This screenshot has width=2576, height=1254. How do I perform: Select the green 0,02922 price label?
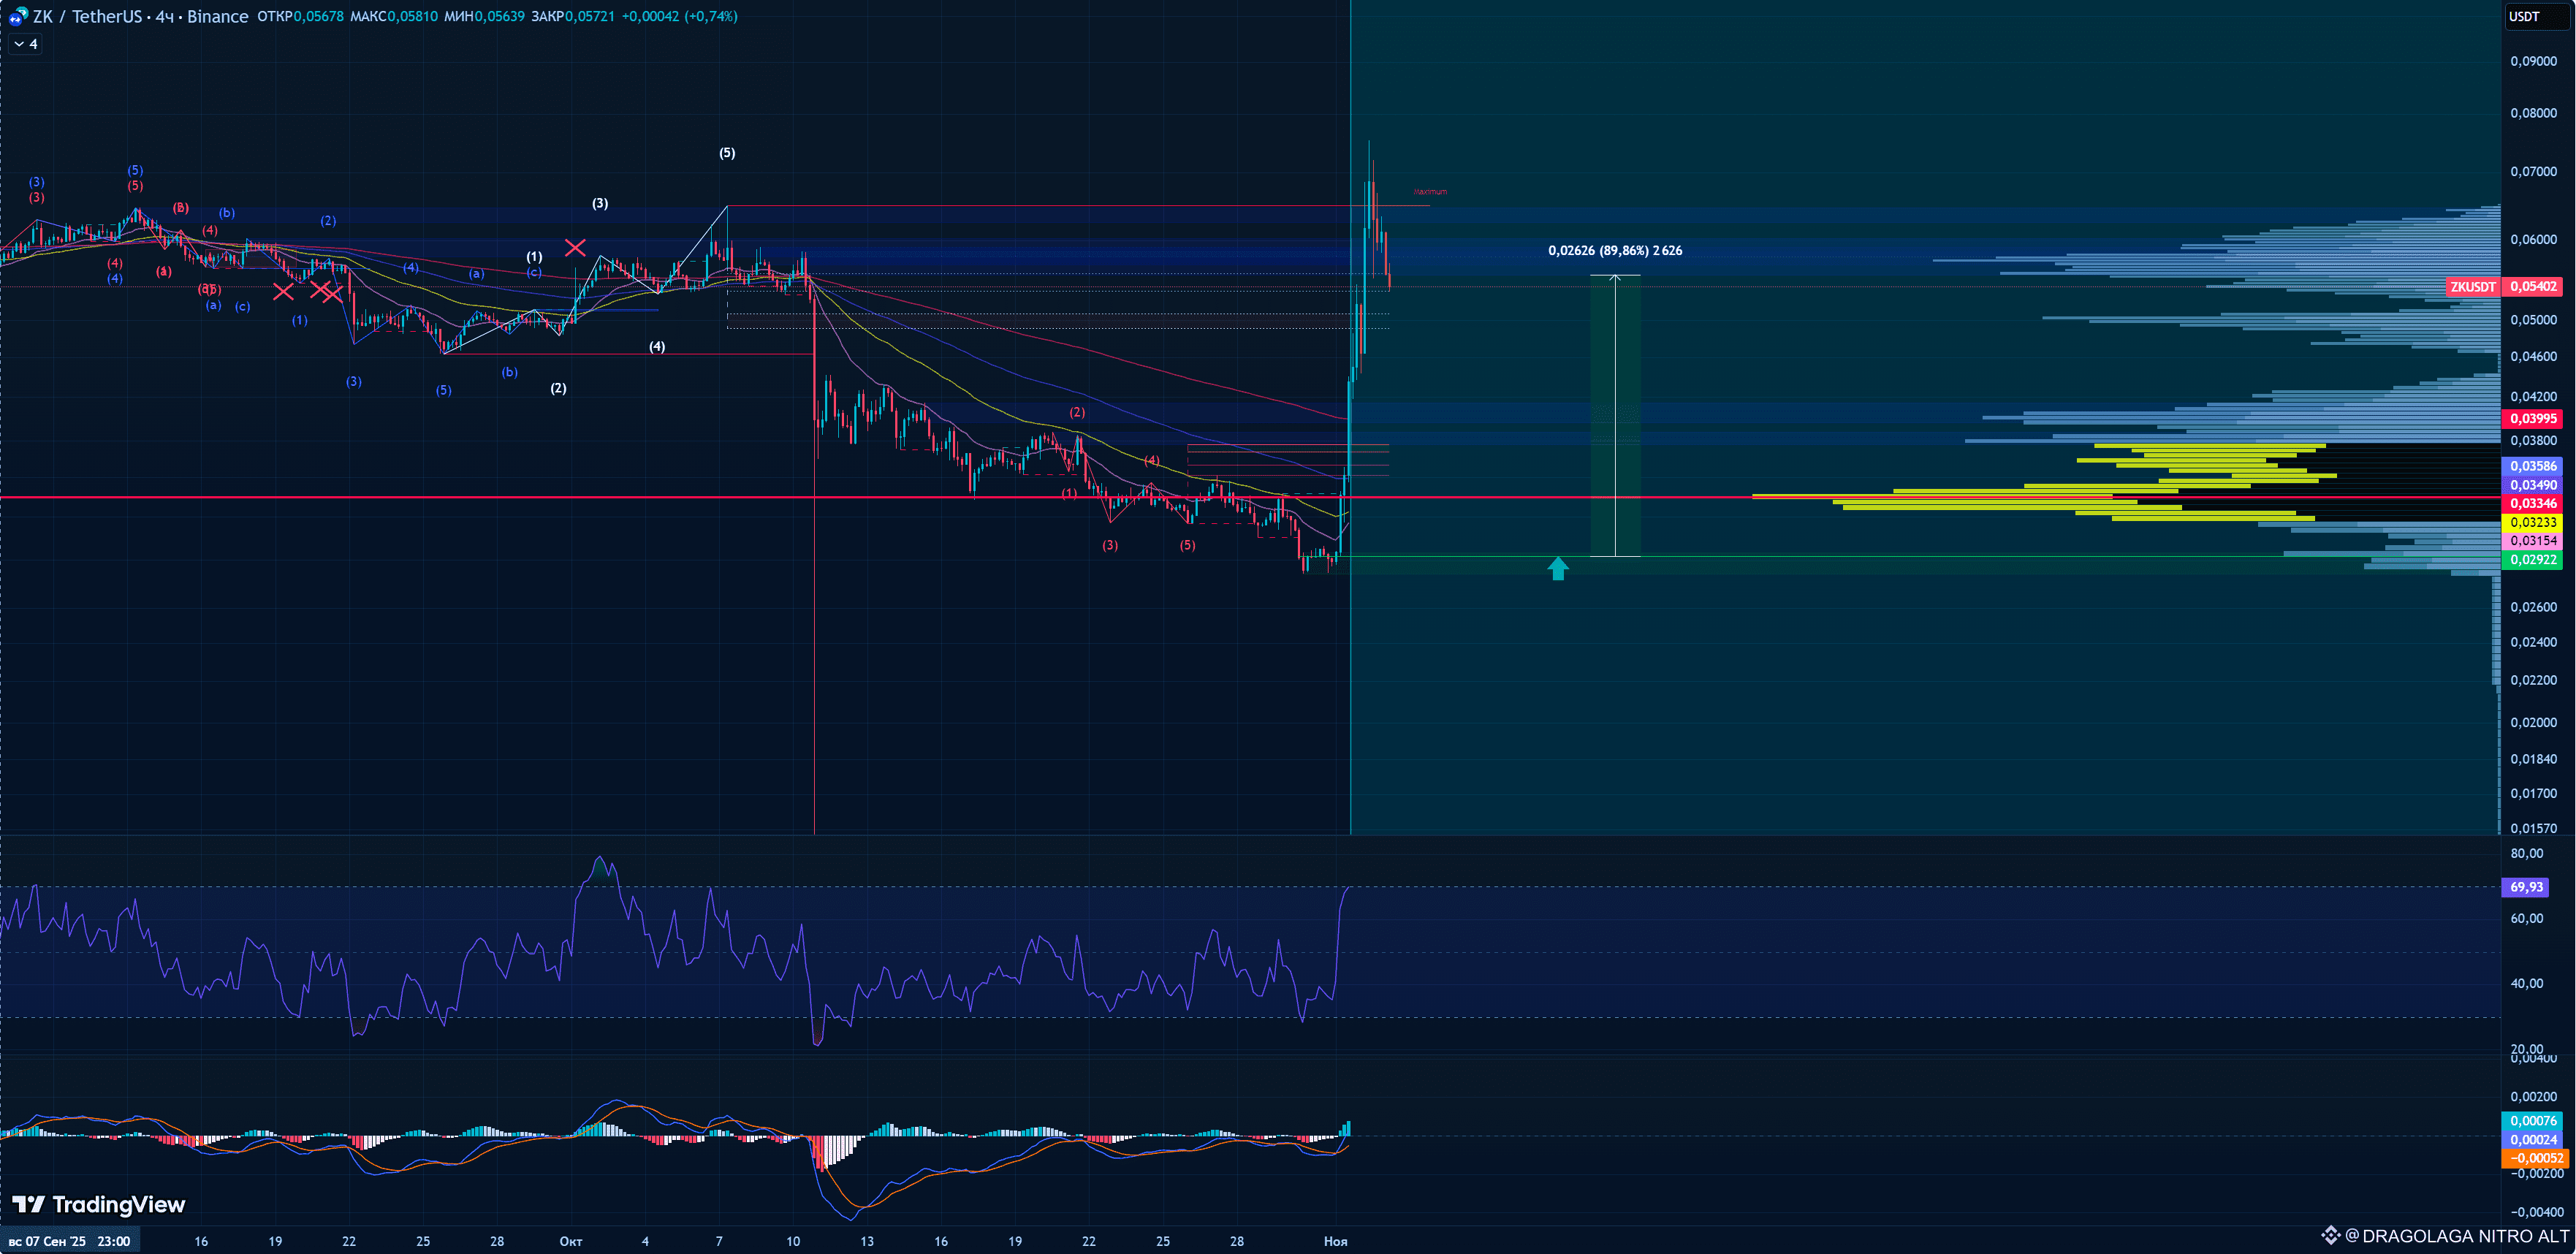(x=2533, y=560)
